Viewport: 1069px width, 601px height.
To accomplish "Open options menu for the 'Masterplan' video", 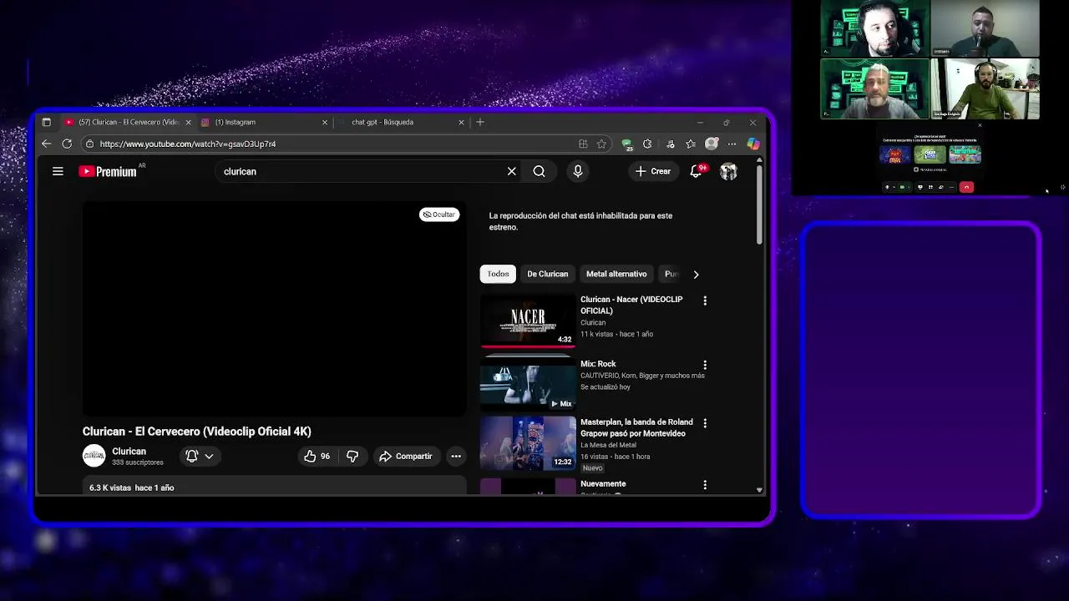I will point(705,423).
